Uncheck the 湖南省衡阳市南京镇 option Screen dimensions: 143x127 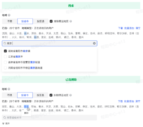pyautogui.click(x=5, y=51)
